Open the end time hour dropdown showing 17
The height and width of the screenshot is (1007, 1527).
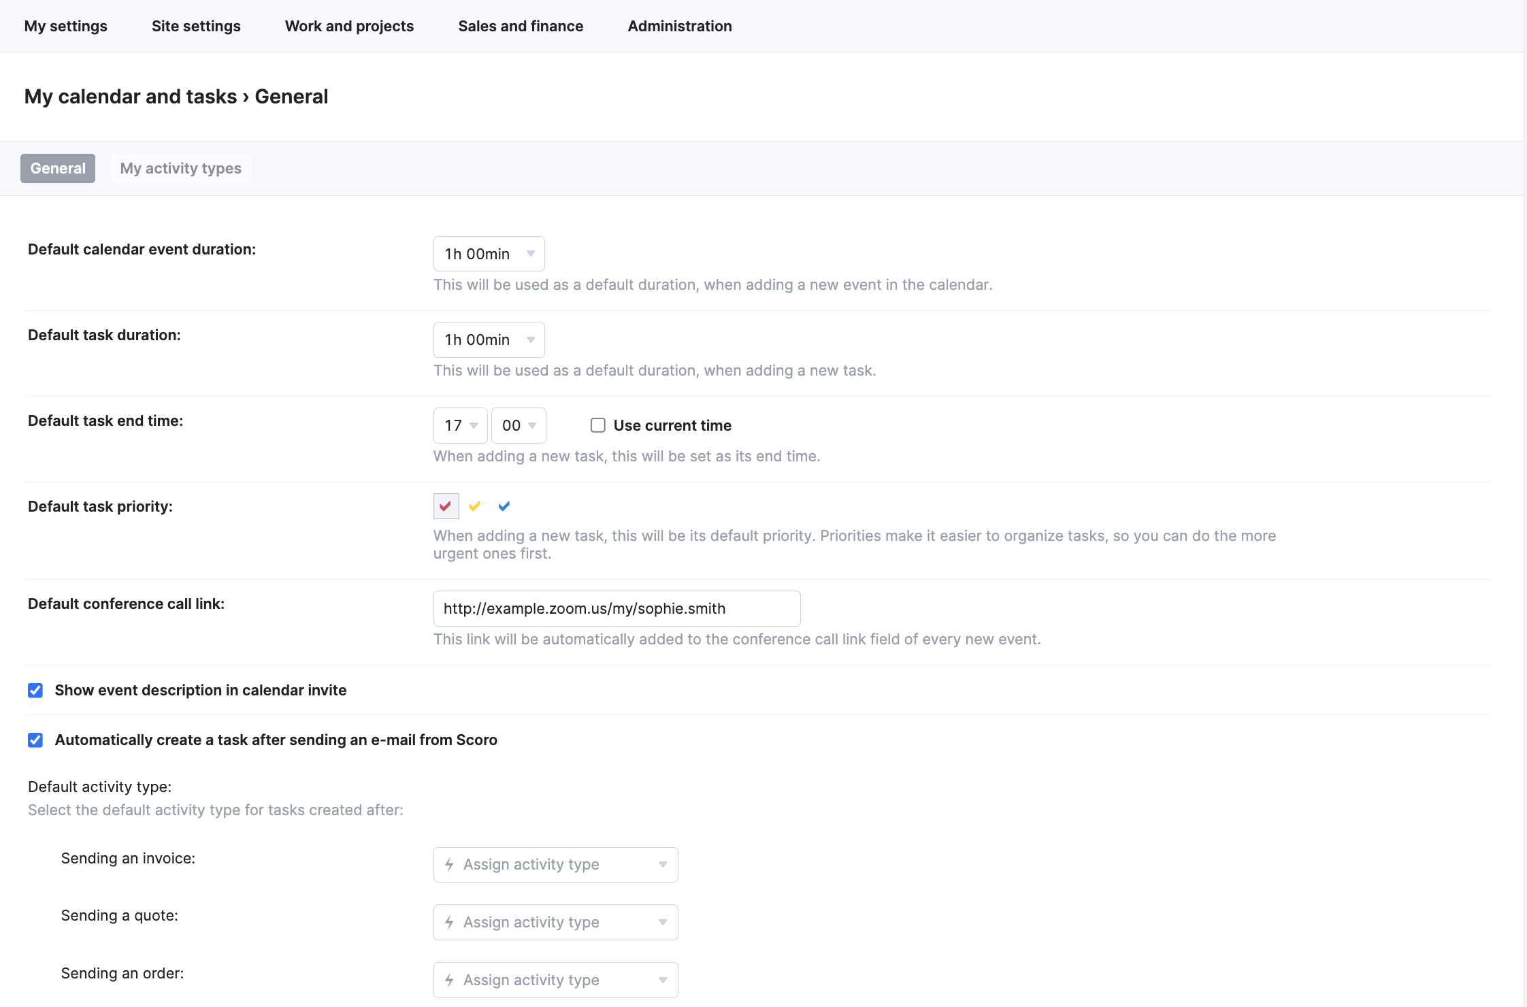pyautogui.click(x=461, y=425)
